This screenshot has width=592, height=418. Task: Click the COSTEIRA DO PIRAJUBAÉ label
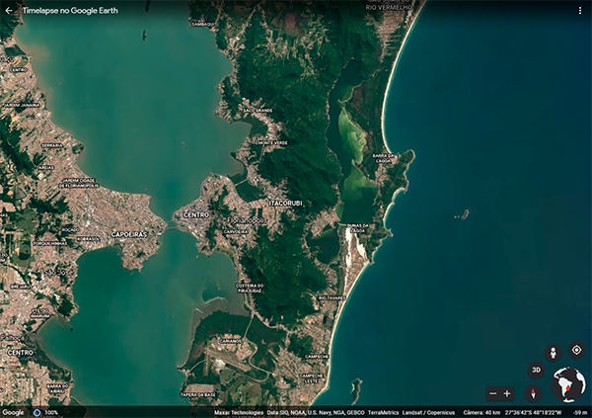250,288
